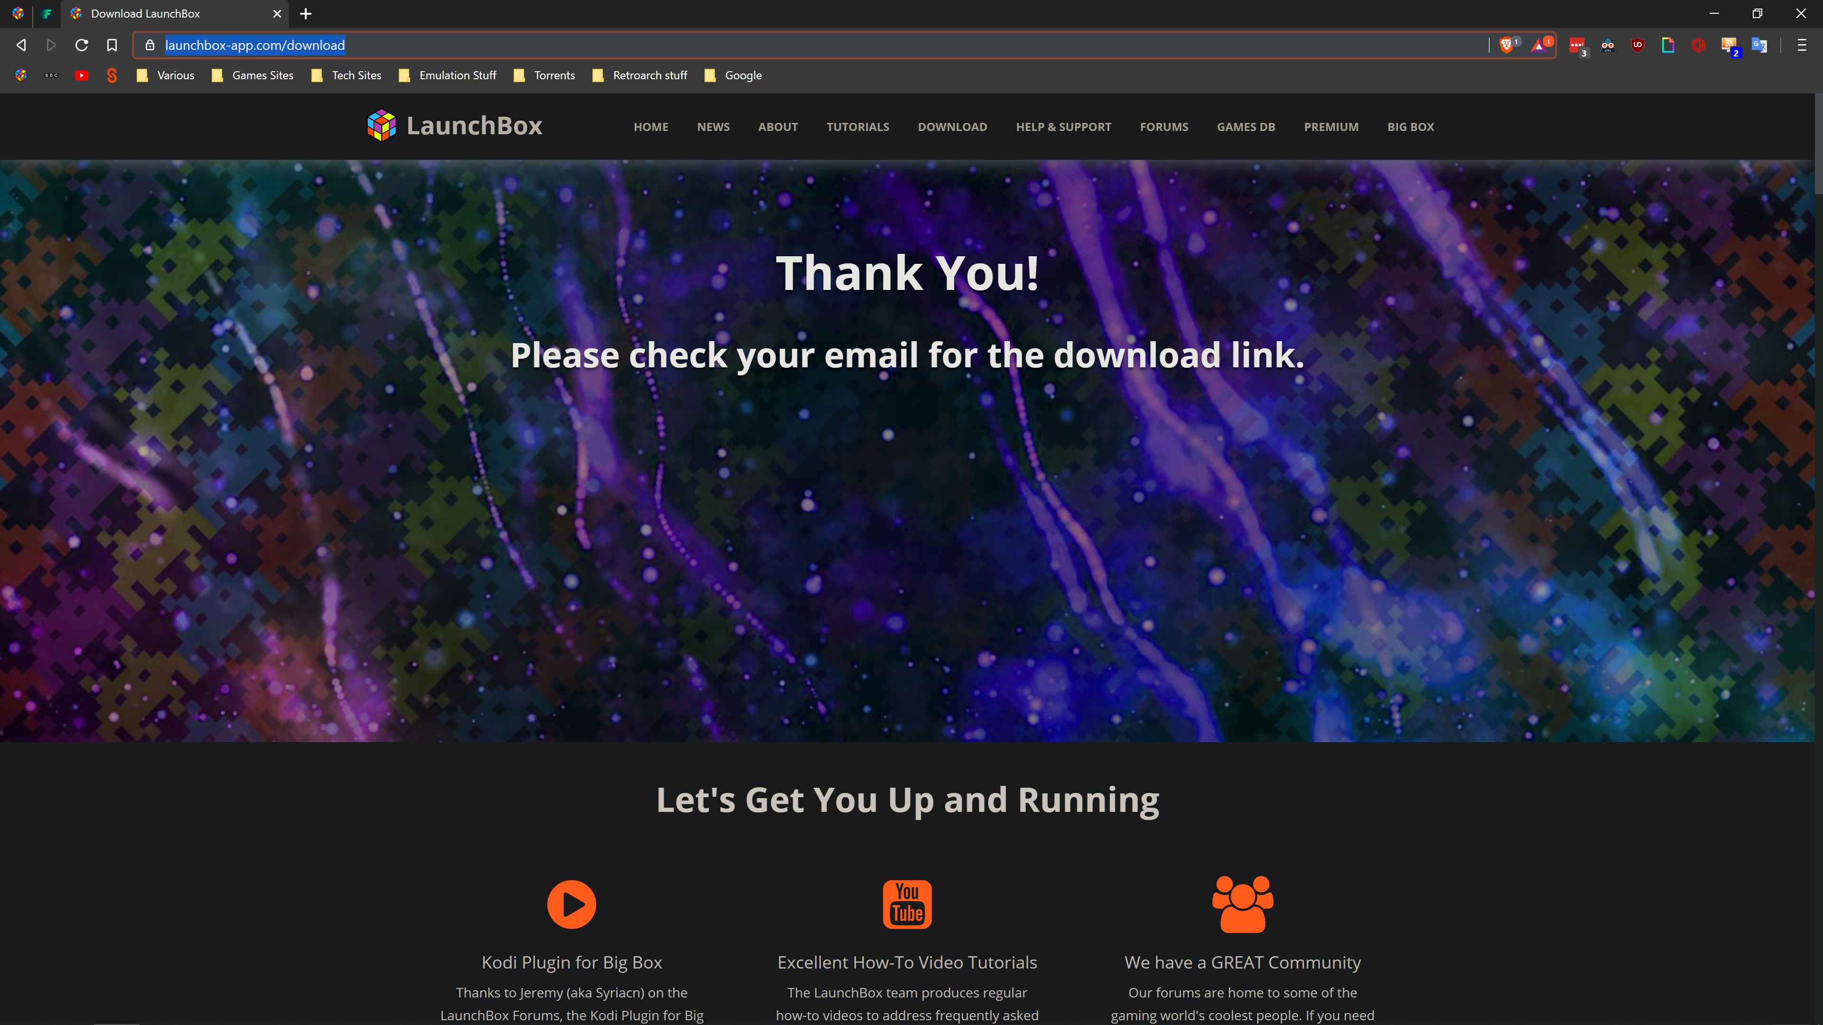Open the red hexagon CW extension icon
Image resolution: width=1823 pixels, height=1025 pixels.
pyautogui.click(x=1699, y=45)
